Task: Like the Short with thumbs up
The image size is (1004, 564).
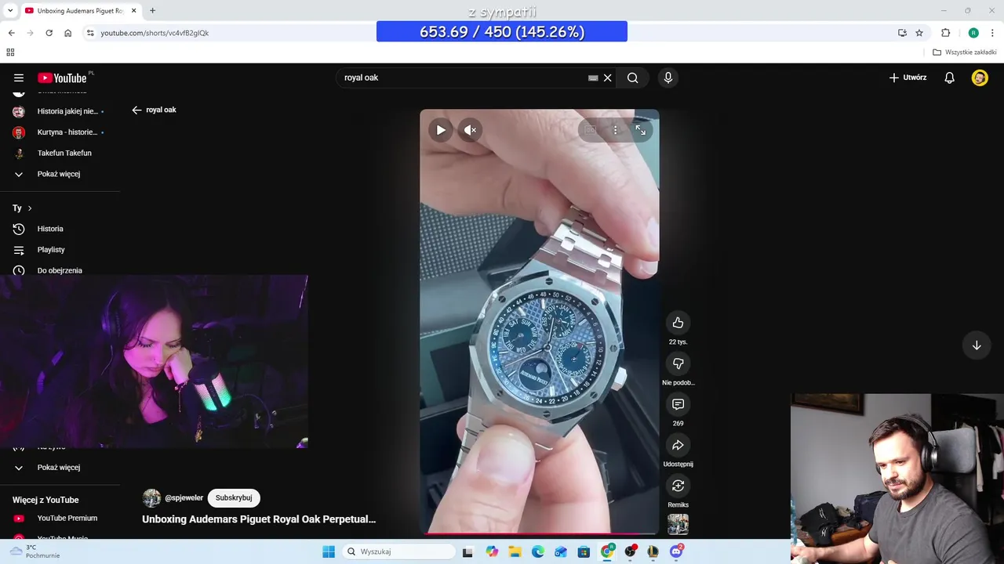Action: pos(678,323)
